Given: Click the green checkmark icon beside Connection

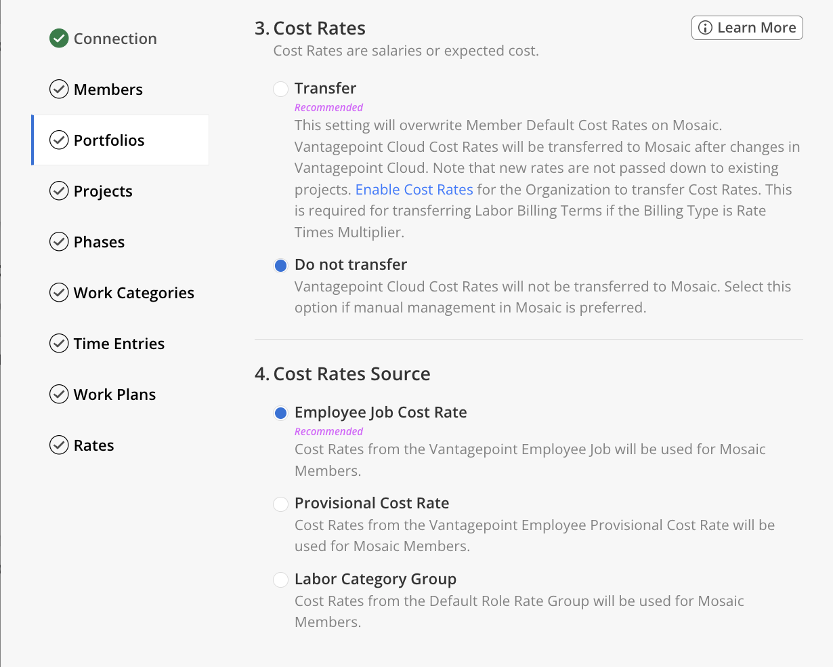Looking at the screenshot, I should 59,39.
